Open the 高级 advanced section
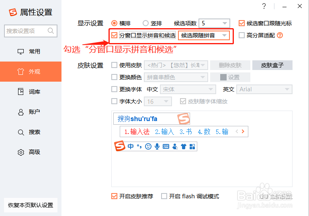This screenshot has height=216, width=309. 31,152
